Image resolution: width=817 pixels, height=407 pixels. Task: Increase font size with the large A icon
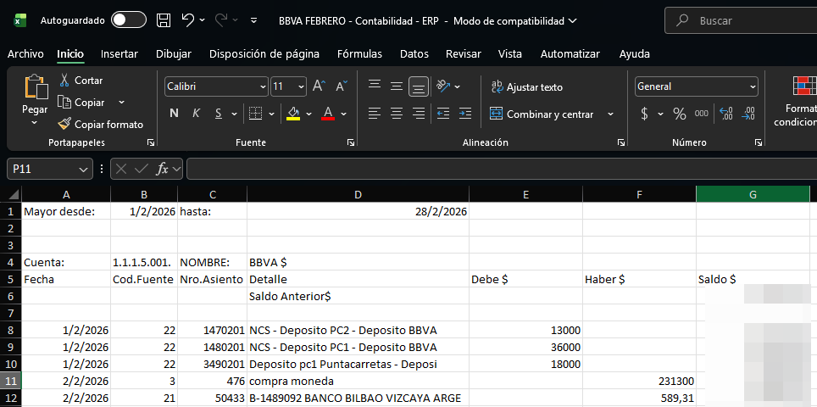(319, 86)
